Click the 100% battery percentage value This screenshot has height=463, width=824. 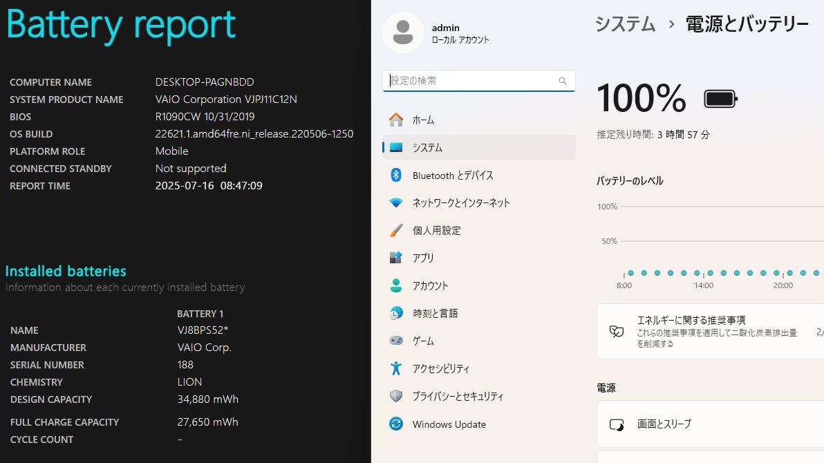641,98
